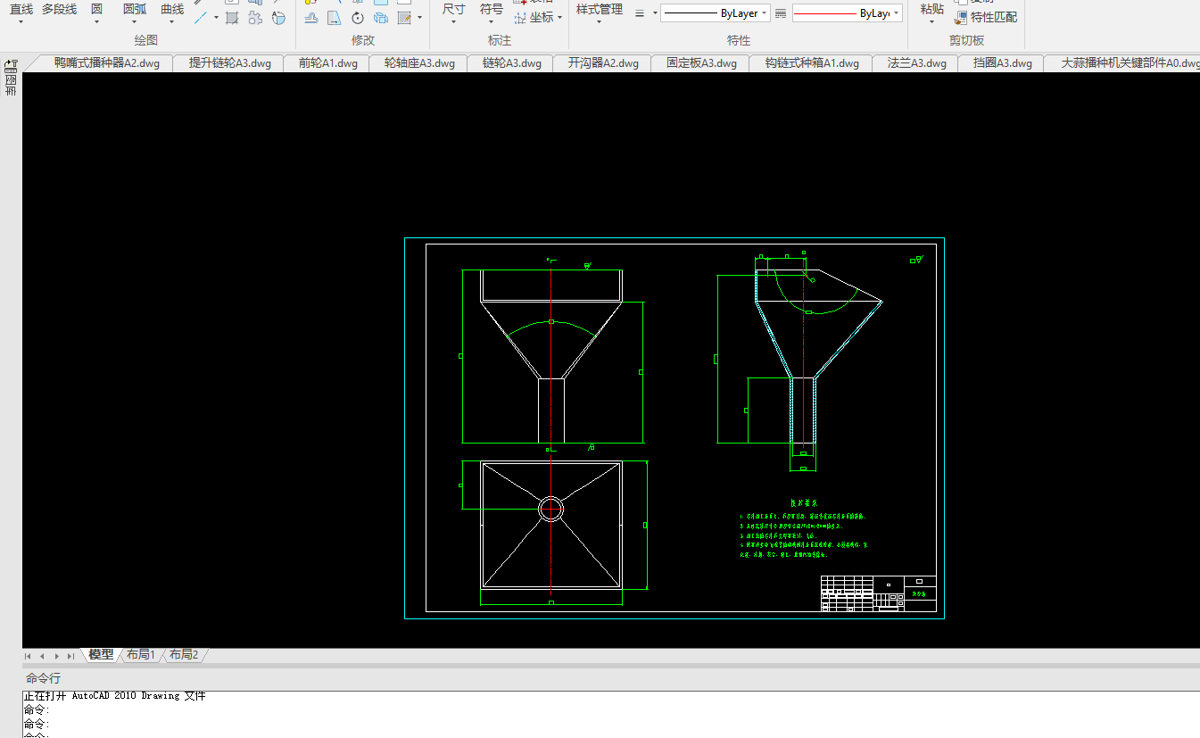Click the next layout tab arrow
This screenshot has width=1200, height=738.
click(56, 656)
